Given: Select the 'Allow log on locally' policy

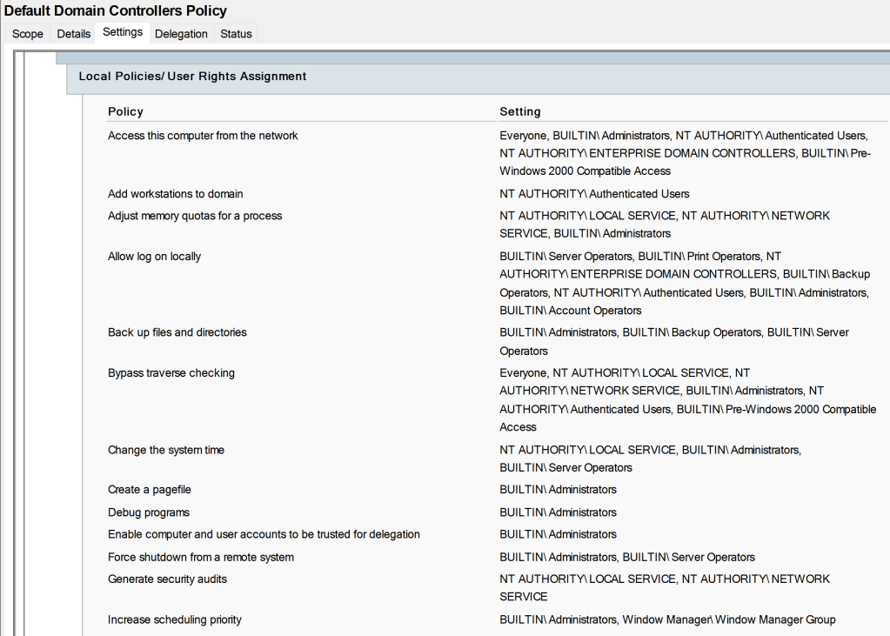Looking at the screenshot, I should coord(154,257).
